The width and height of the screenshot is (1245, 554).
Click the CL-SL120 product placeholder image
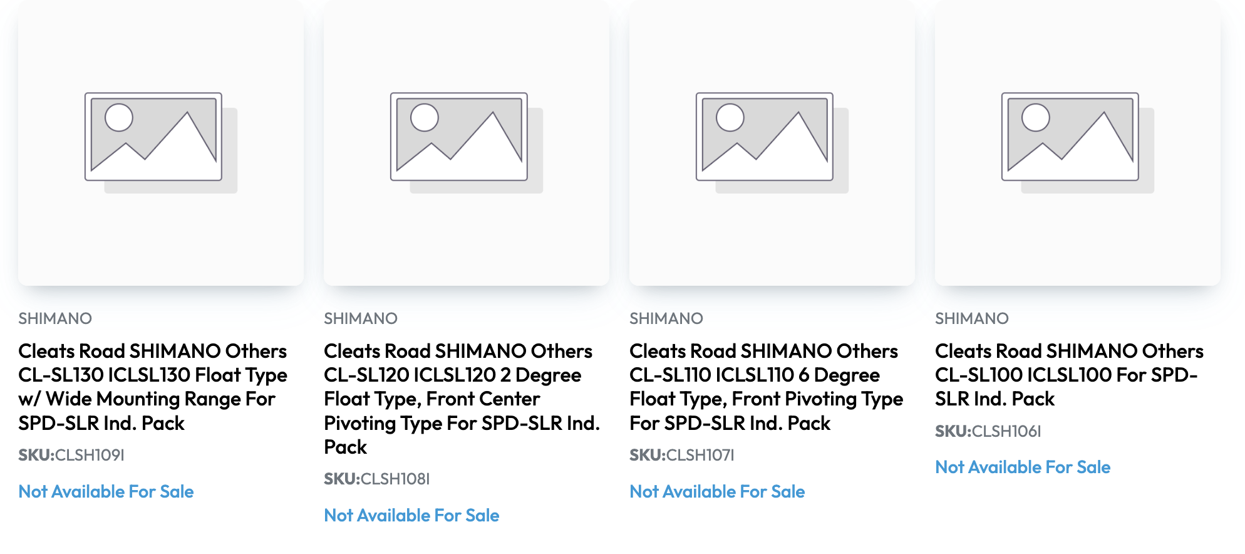tap(466, 143)
